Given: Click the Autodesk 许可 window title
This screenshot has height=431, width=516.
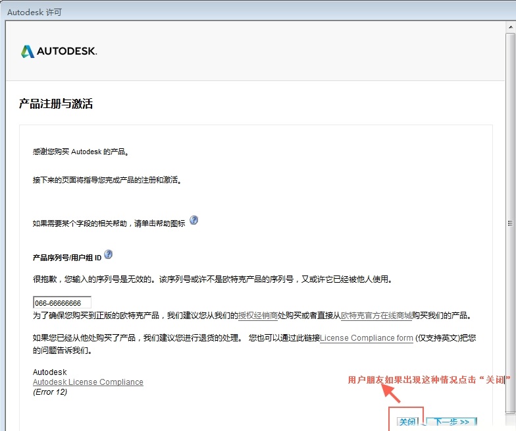Looking at the screenshot, I should click(34, 12).
